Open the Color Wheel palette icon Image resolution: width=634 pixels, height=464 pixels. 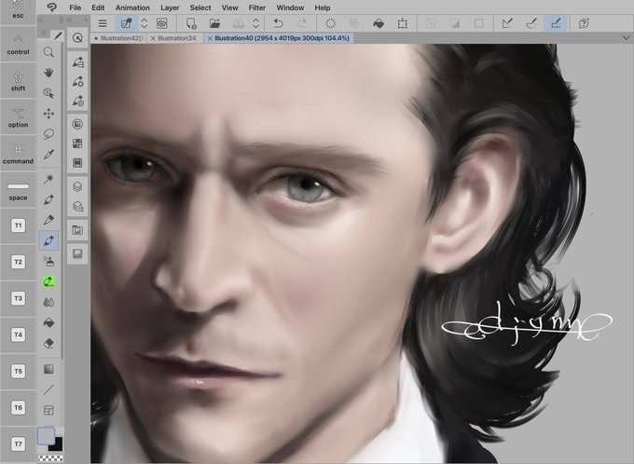pyautogui.click(x=77, y=124)
